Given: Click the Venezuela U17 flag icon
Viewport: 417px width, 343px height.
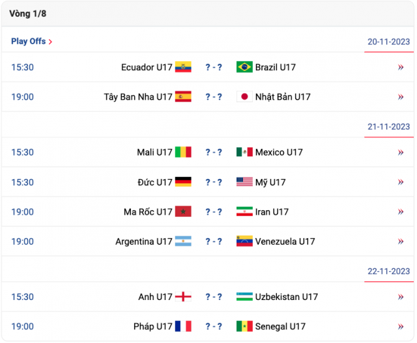Looking at the screenshot, I should (244, 241).
